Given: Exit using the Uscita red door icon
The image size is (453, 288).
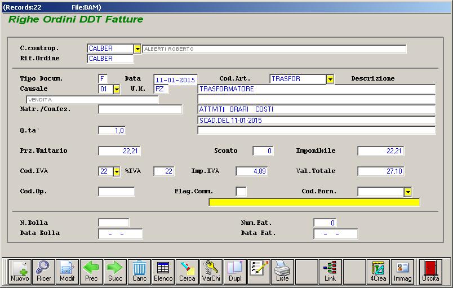Looking at the screenshot, I should pos(430,272).
